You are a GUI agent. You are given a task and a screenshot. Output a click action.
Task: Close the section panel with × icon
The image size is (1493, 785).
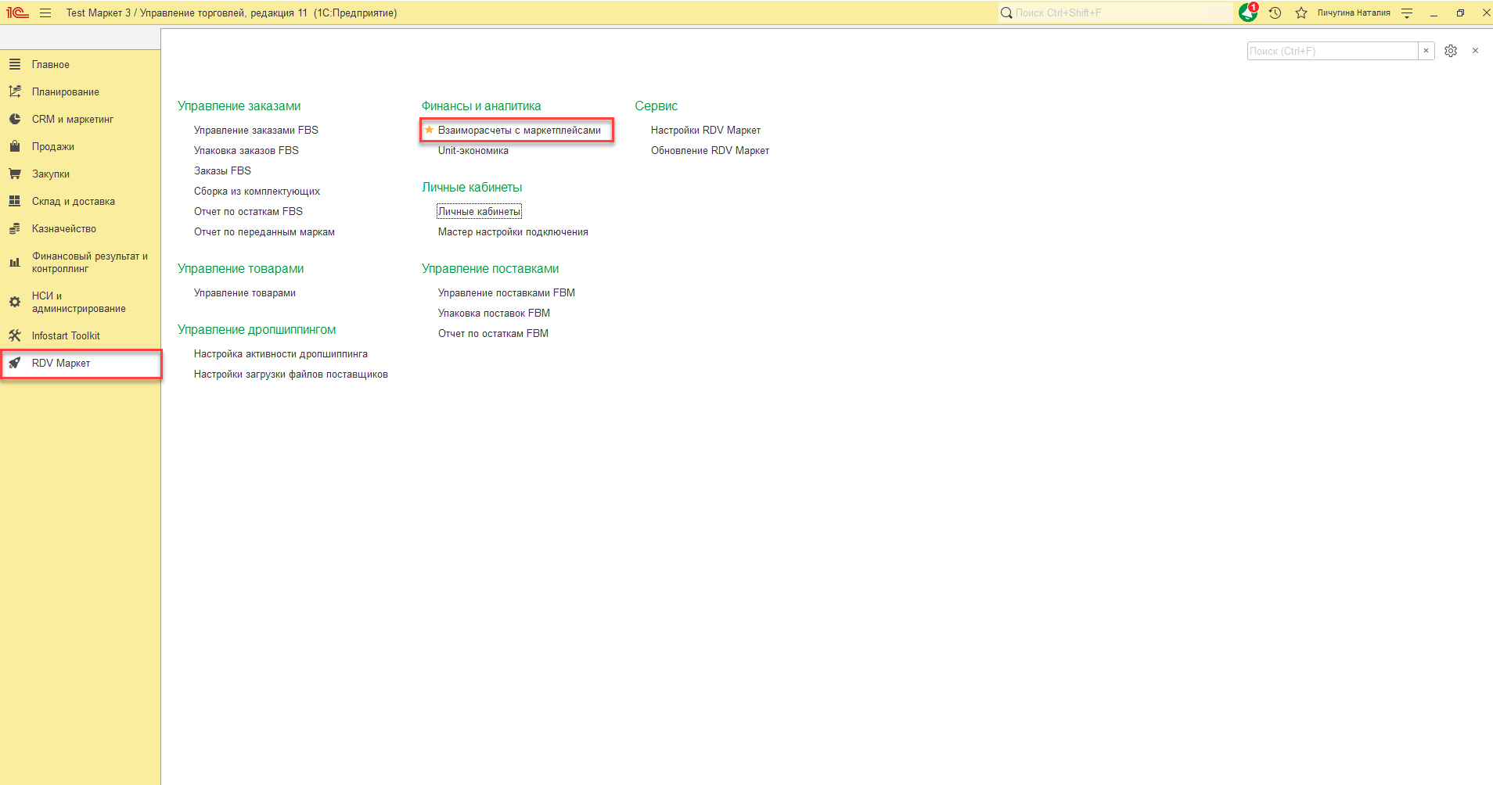pos(1475,51)
